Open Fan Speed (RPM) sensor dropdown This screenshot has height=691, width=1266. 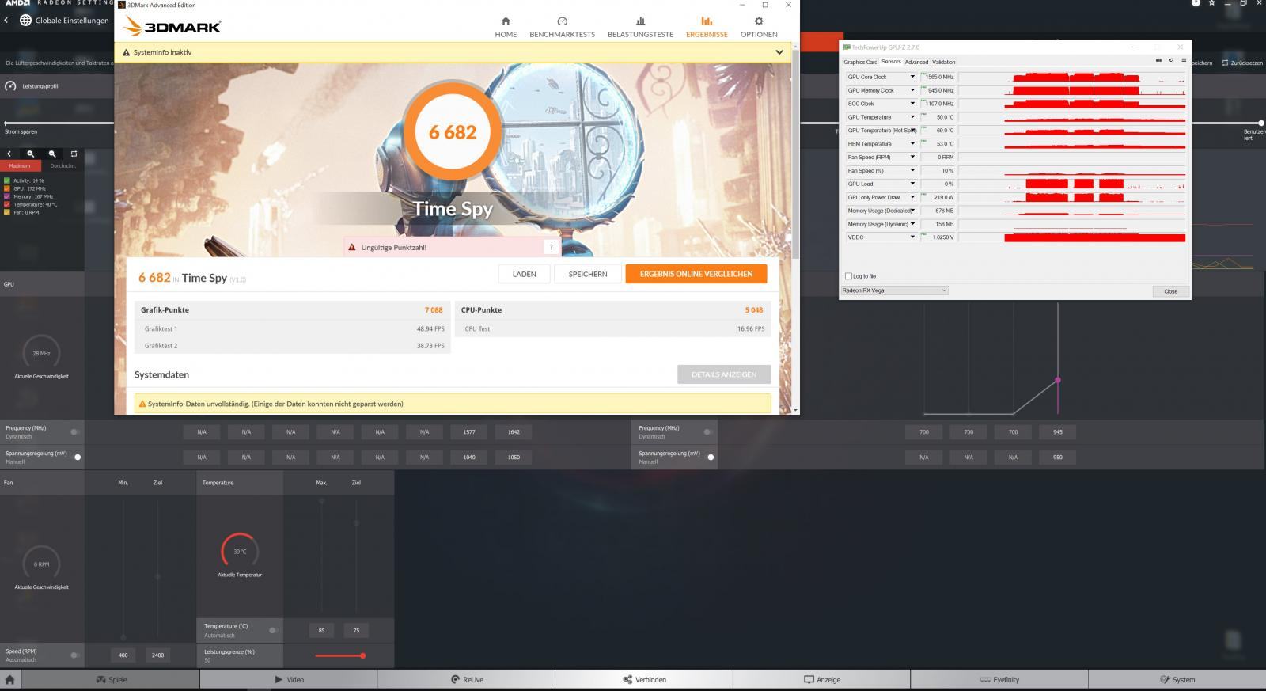[x=912, y=158]
